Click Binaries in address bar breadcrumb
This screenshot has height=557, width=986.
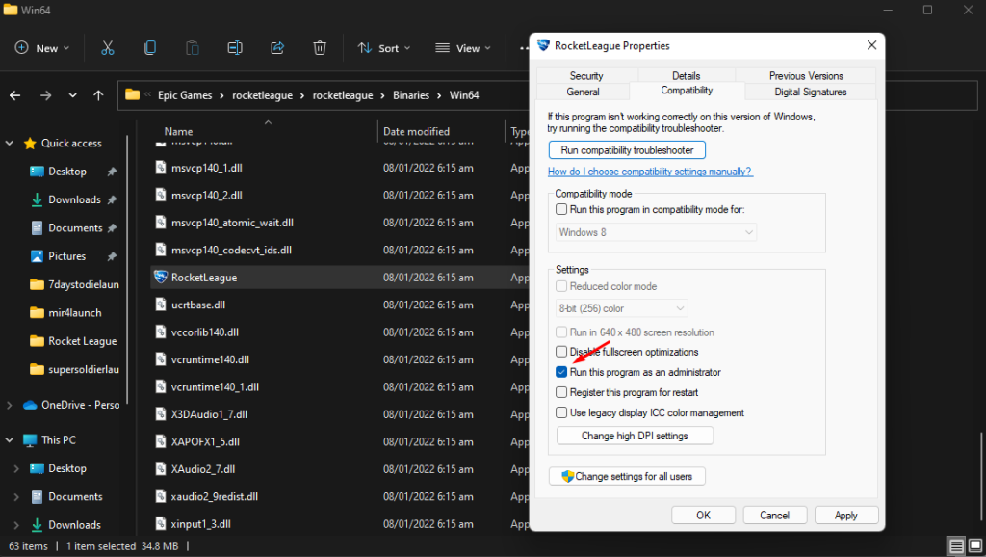(x=410, y=95)
